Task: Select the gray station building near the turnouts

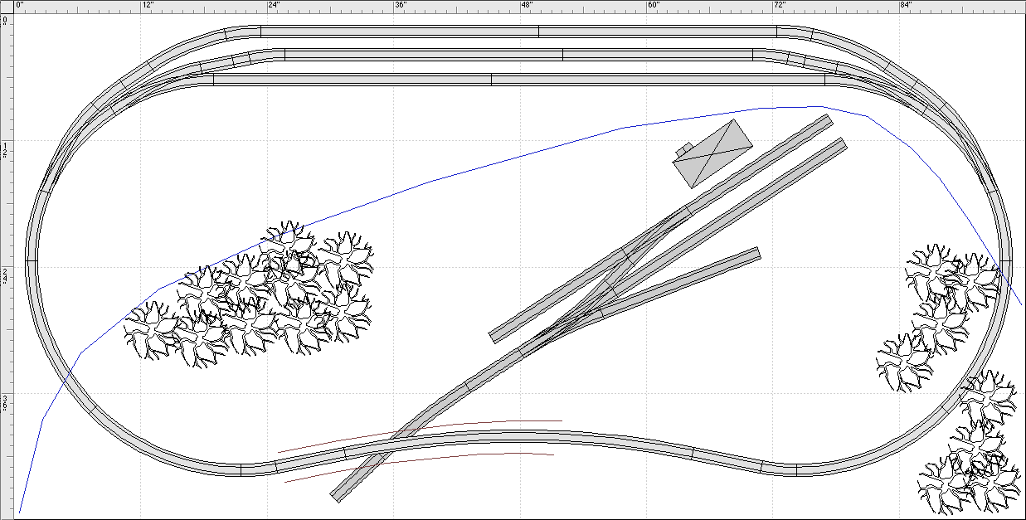Action: point(713,152)
